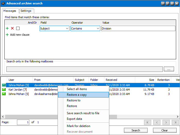The width and height of the screenshot is (180, 135).
Task: Click the mailbox browse ellipsis button
Action: coord(169,69)
